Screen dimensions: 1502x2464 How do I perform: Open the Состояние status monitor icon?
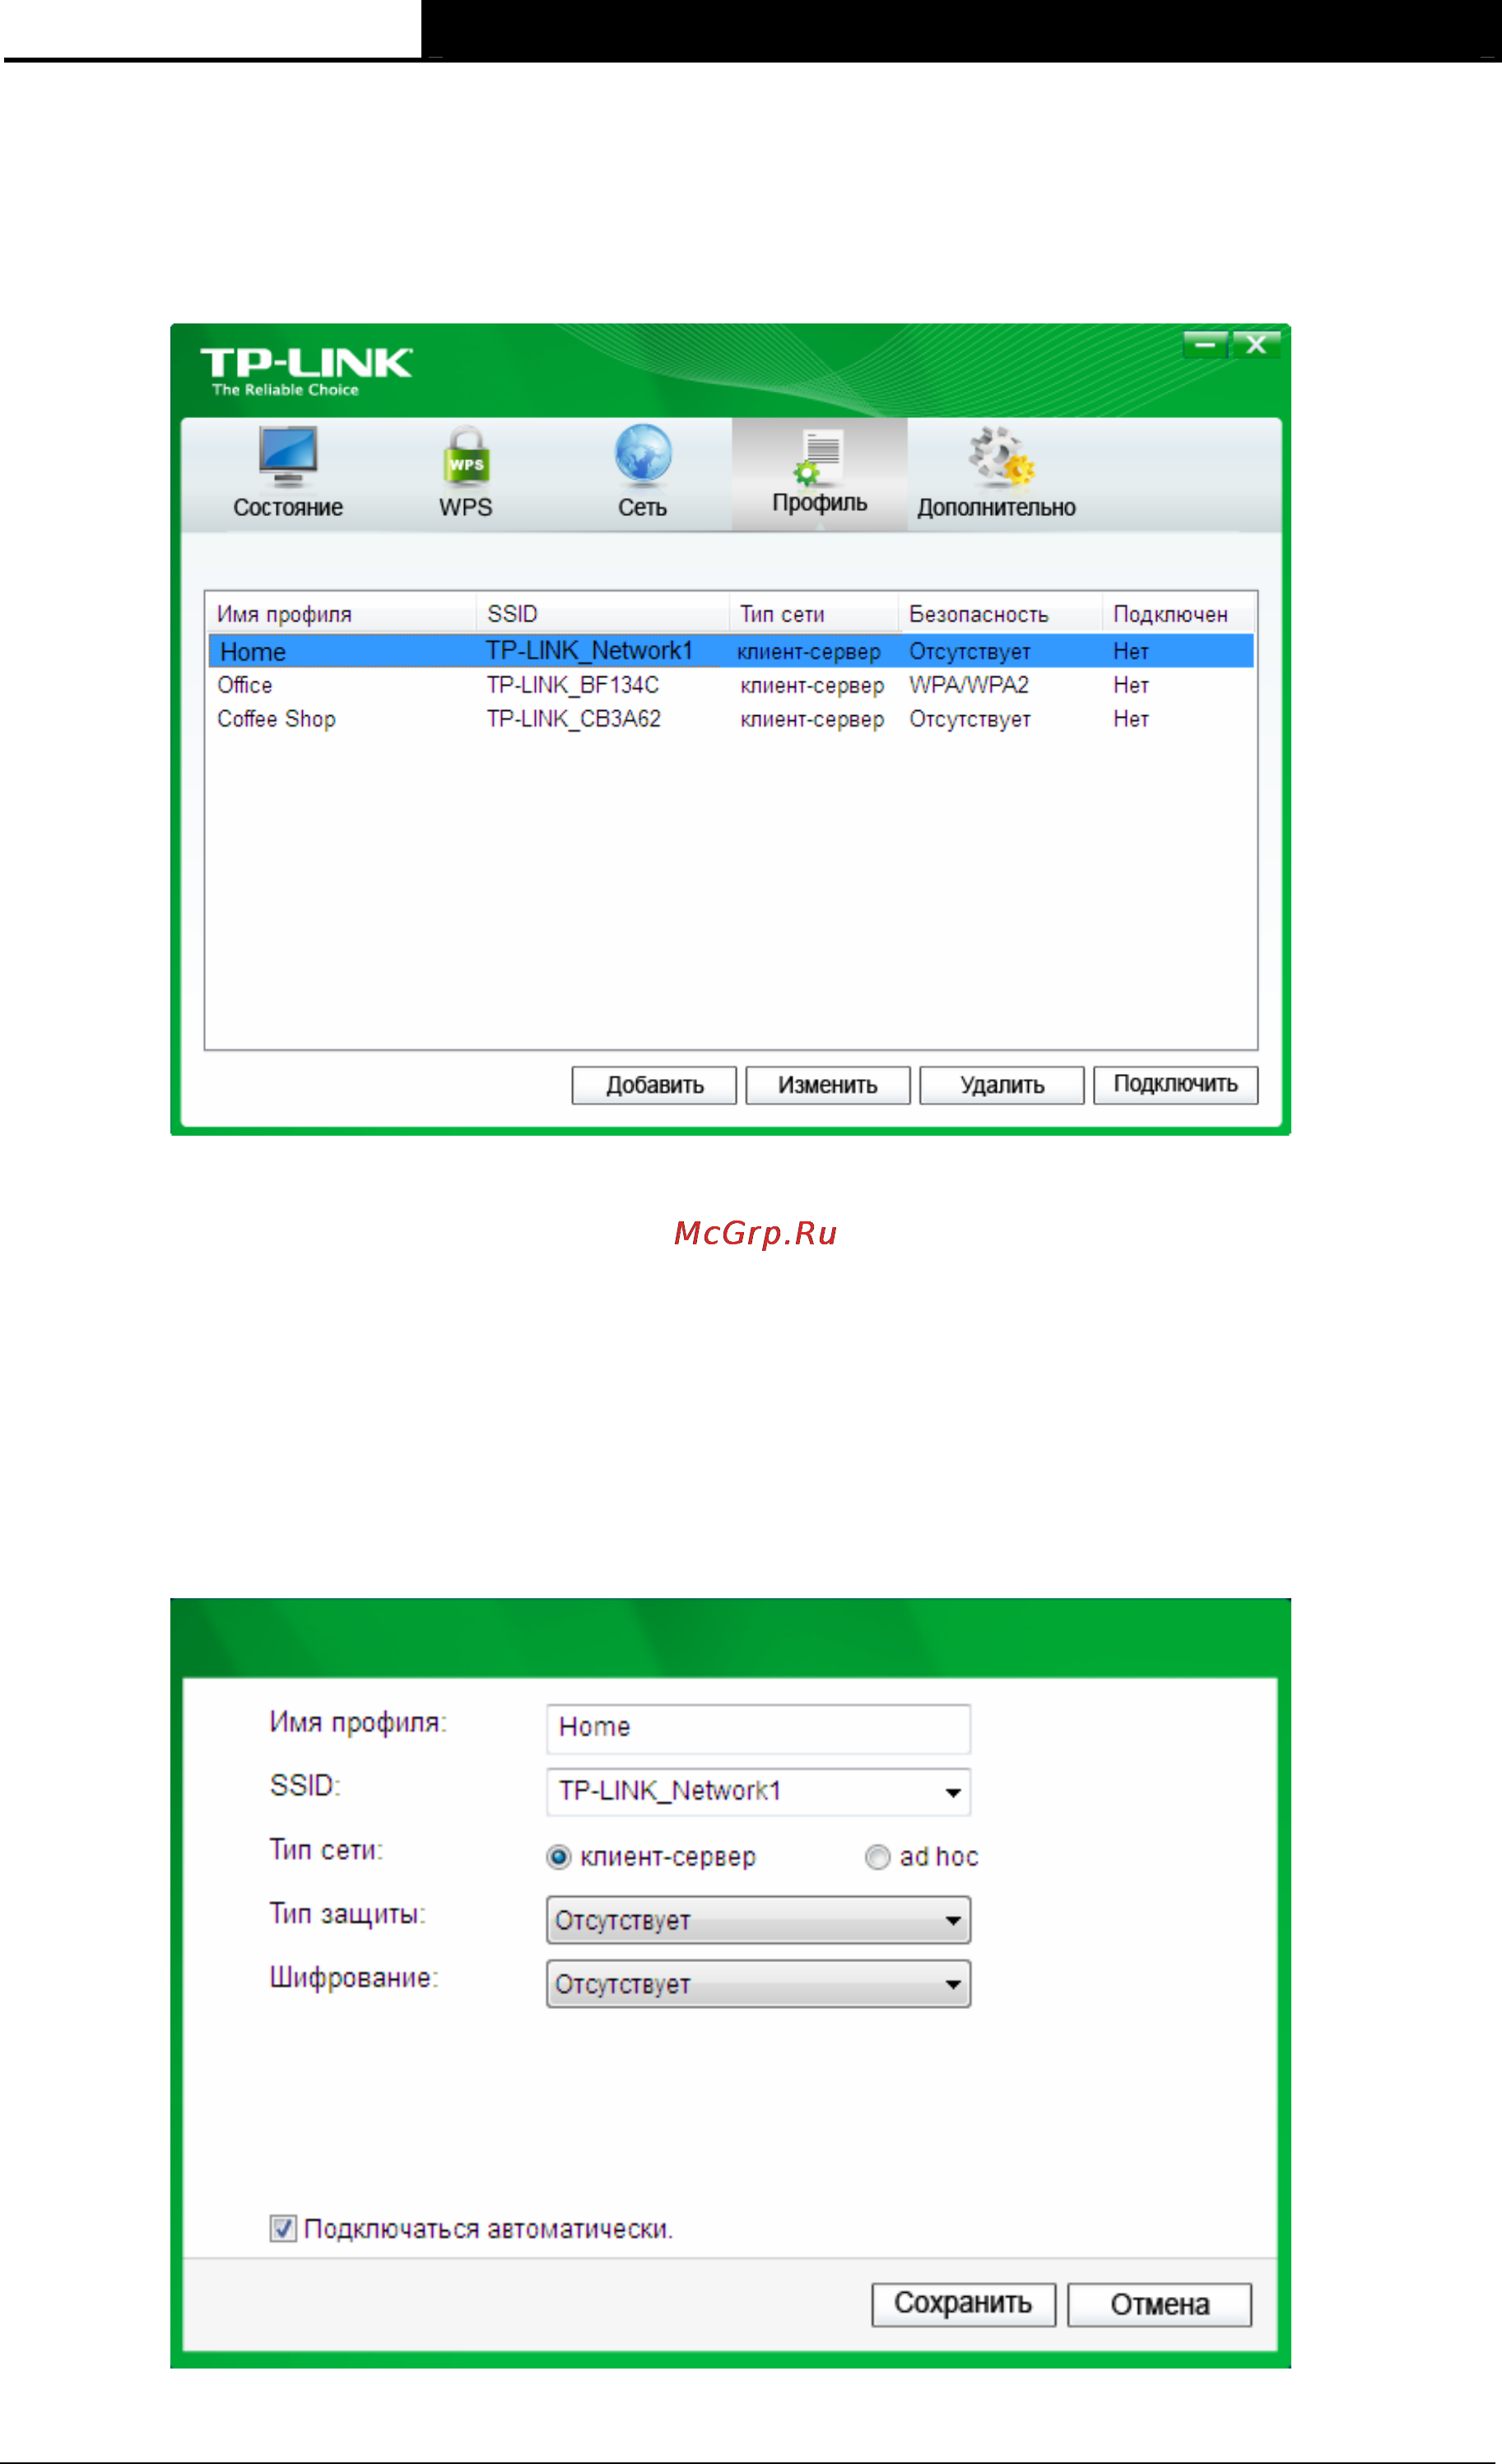[x=288, y=456]
